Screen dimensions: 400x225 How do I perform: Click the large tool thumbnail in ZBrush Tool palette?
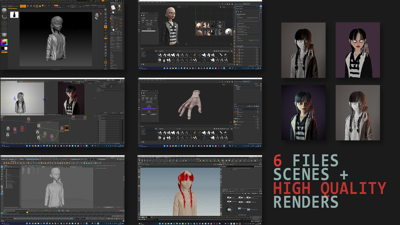pyautogui.click(x=113, y=7)
